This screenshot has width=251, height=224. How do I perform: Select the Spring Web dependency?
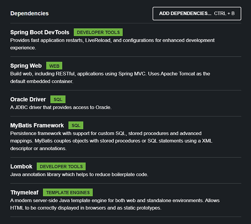tap(26, 66)
